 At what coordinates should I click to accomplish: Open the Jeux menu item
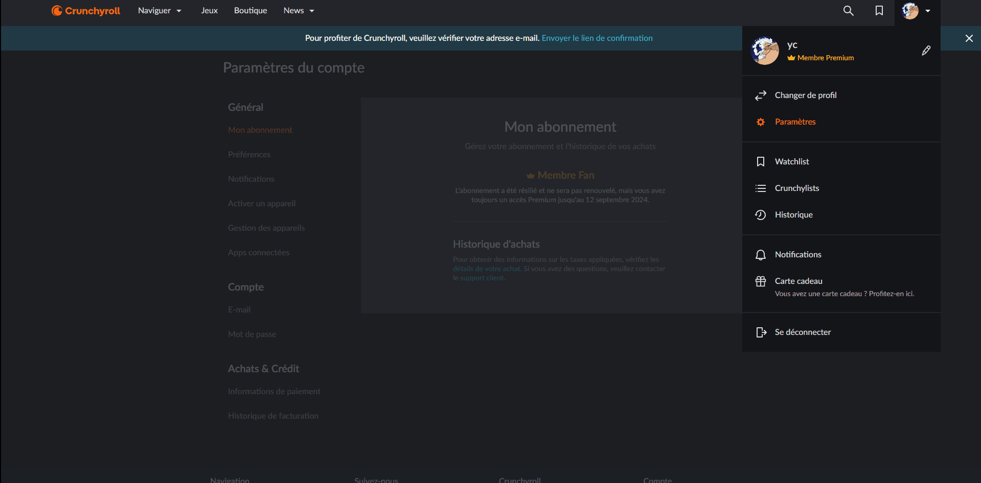(210, 11)
